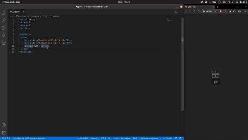This screenshot has width=248, height=140.
Task: Open Brave Rewards triangle icon
Action: click(225, 11)
